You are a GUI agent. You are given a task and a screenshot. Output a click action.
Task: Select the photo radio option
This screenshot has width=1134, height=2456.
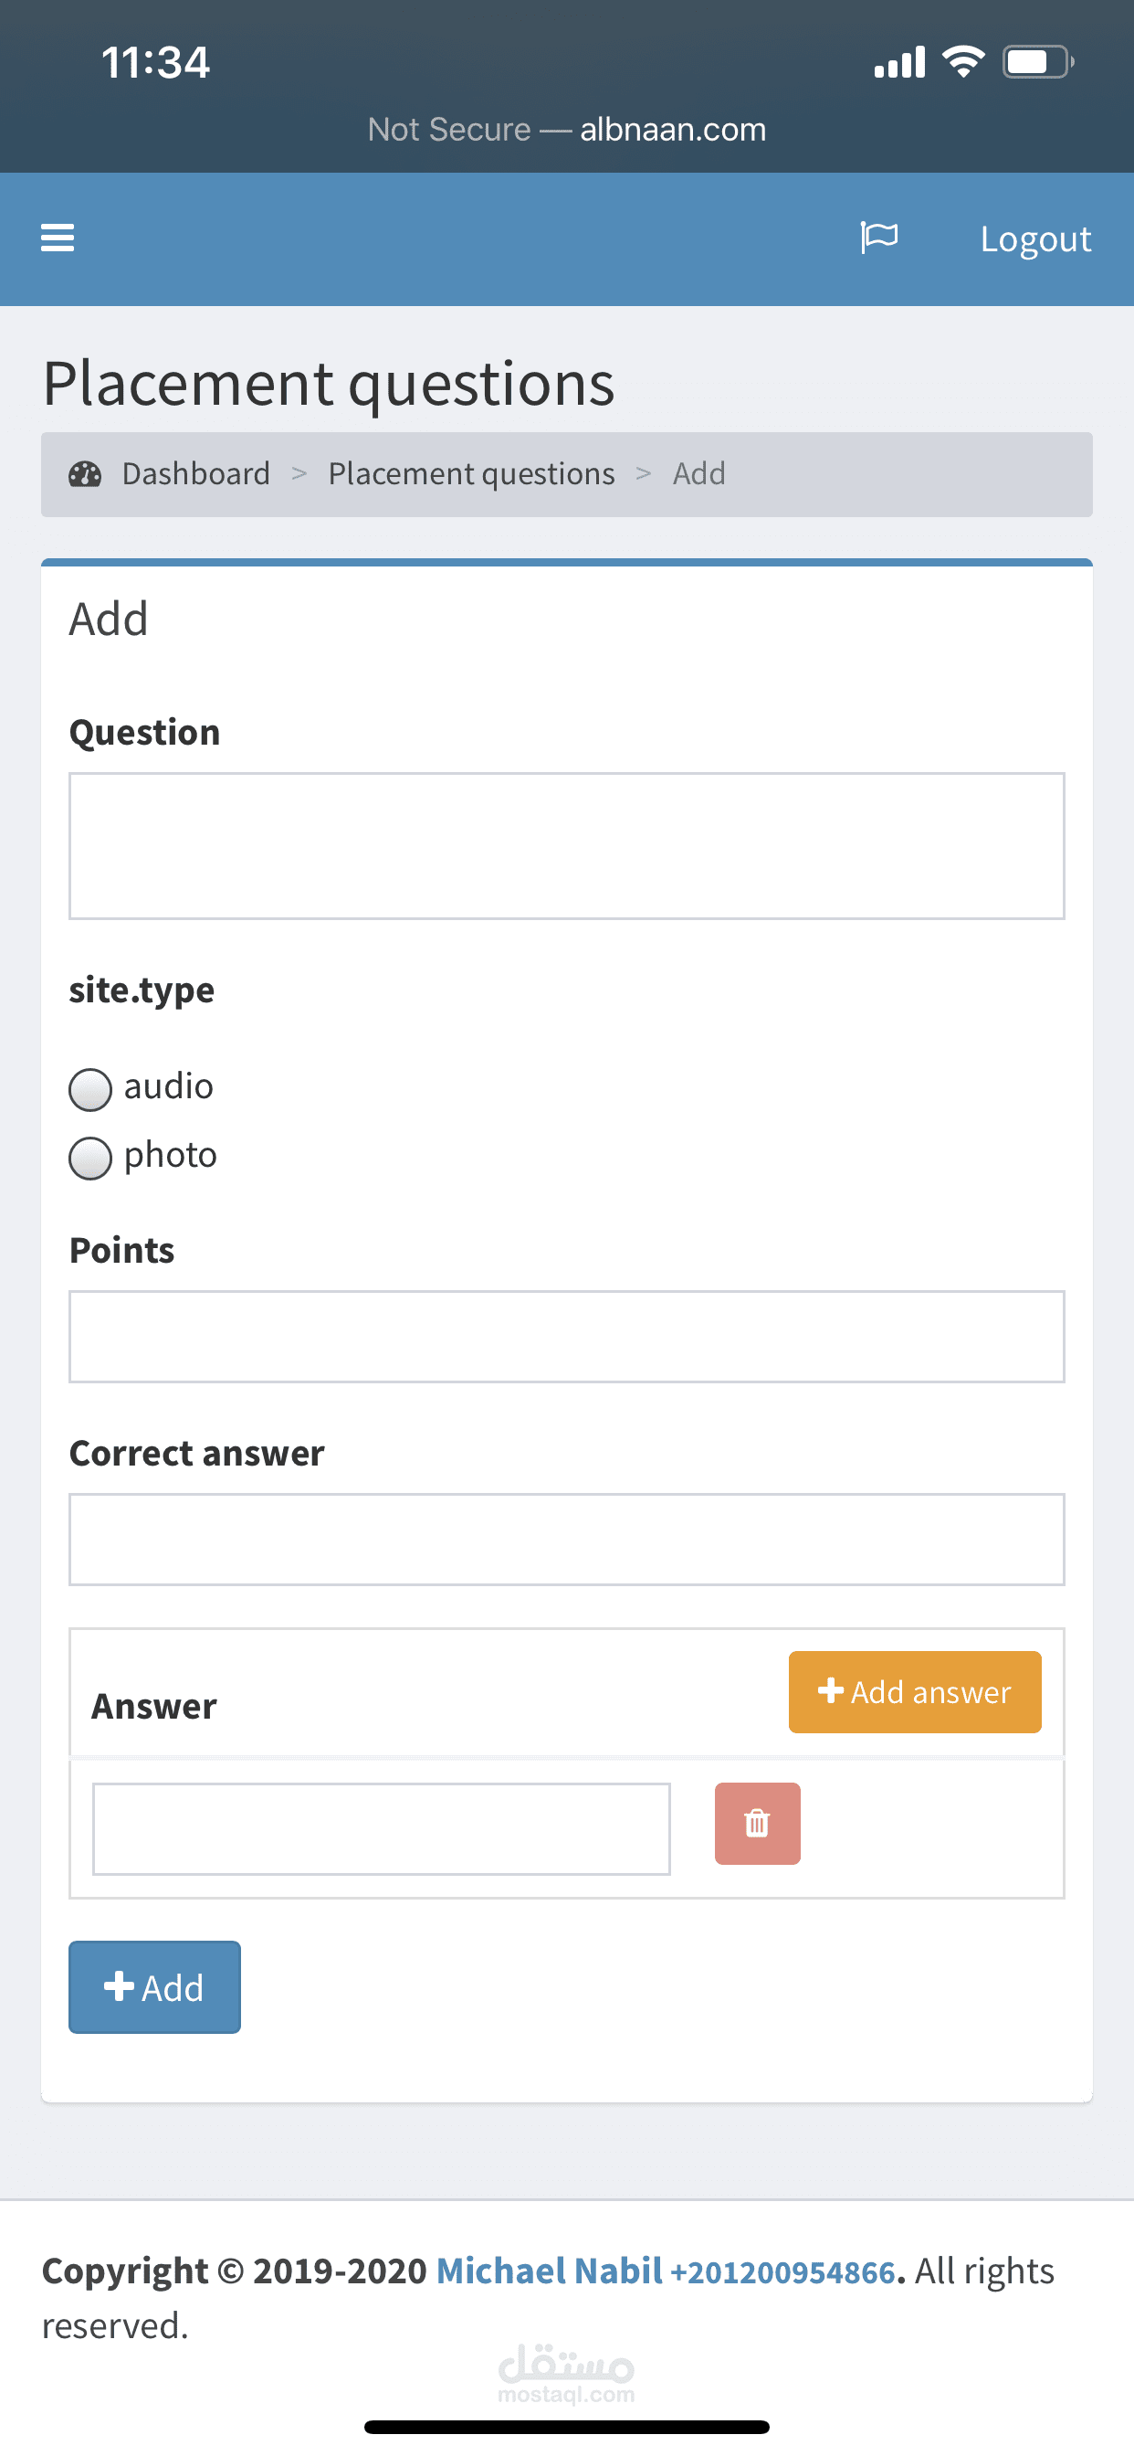pyautogui.click(x=90, y=1159)
